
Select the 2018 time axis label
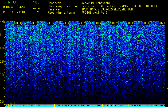click(130, 23)
